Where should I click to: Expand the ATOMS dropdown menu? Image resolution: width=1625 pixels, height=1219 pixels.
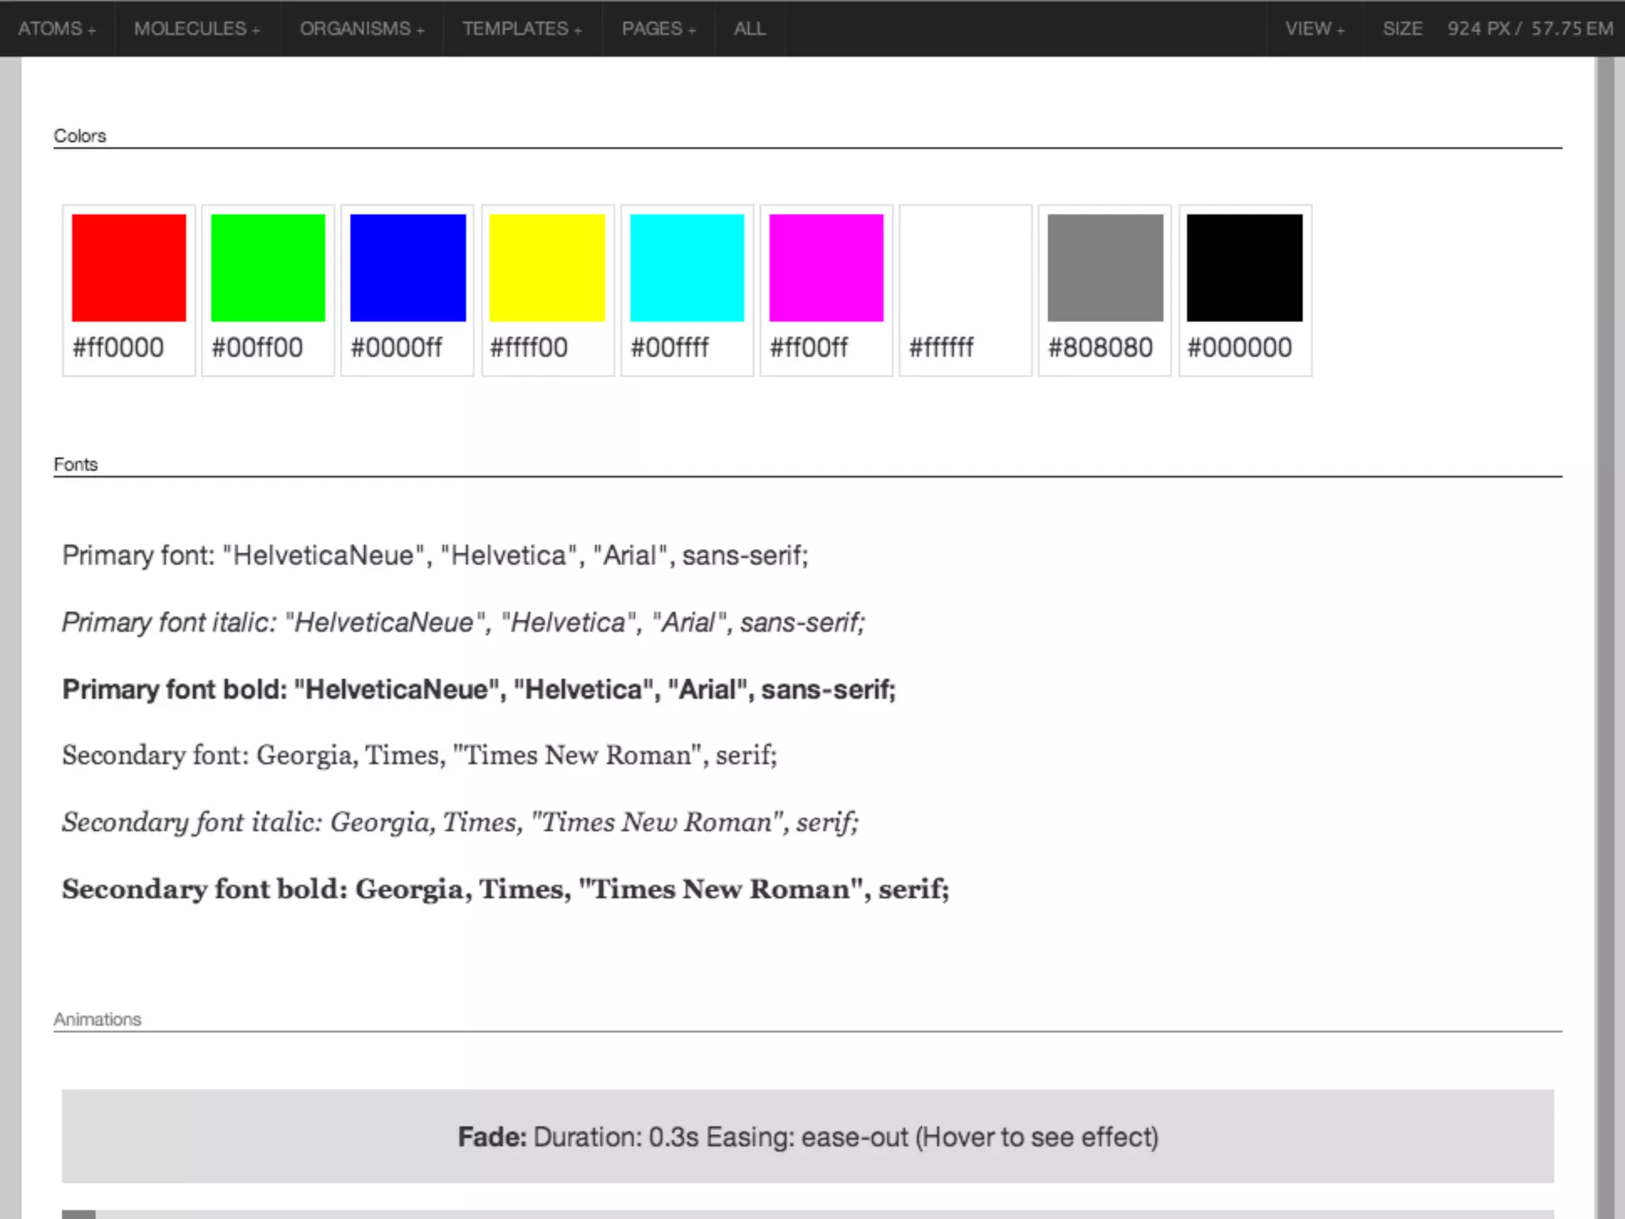coord(57,29)
